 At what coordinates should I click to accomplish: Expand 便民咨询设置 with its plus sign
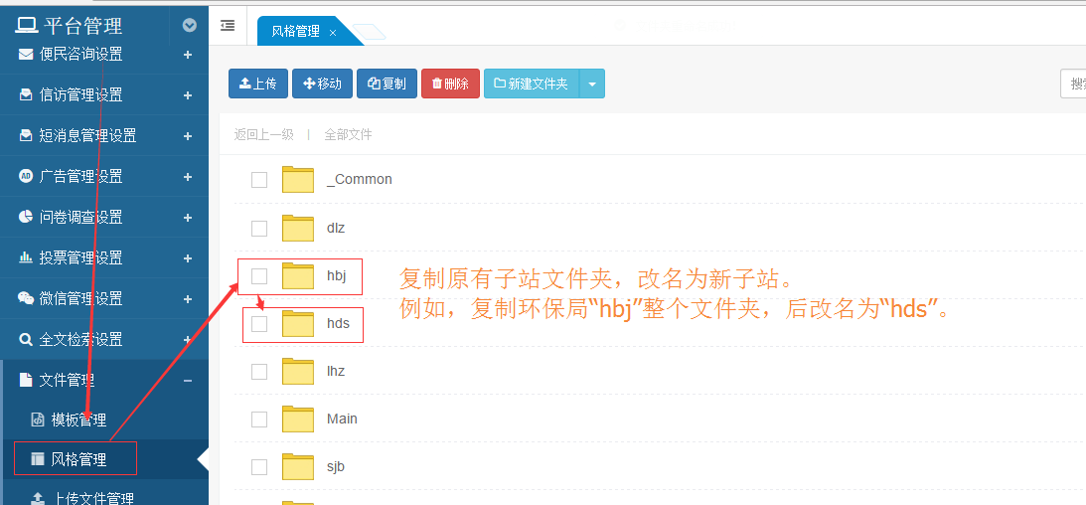188,54
